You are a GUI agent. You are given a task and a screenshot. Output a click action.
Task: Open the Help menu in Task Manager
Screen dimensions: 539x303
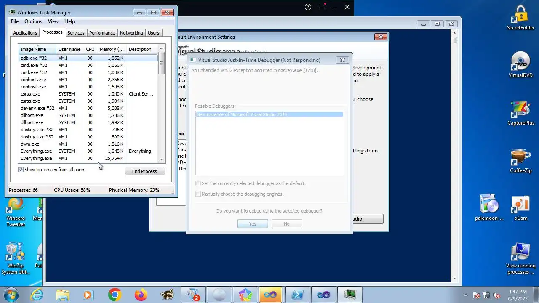coord(69,21)
